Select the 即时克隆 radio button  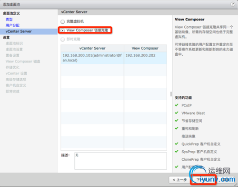click(63, 39)
